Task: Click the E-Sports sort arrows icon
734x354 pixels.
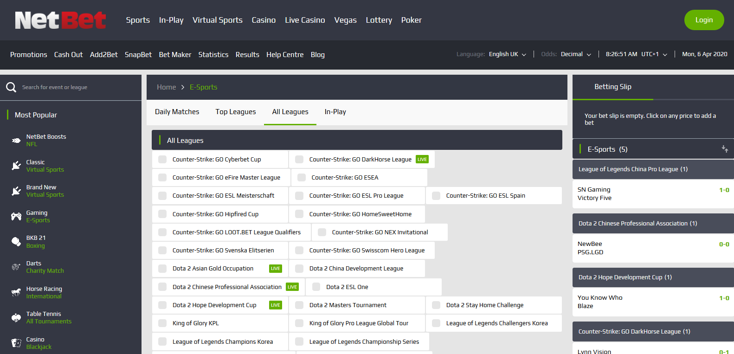Action: pos(725,149)
